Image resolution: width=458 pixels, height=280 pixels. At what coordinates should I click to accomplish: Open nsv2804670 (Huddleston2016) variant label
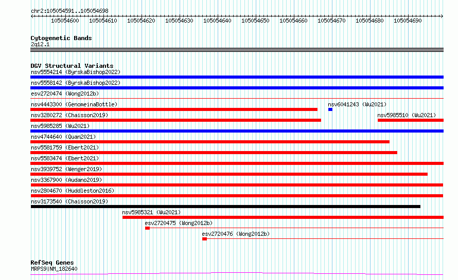73,191
